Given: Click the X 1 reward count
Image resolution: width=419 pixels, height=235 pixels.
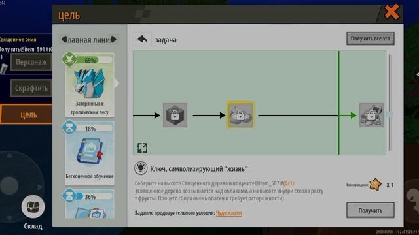Looking at the screenshot, I should (x=390, y=185).
